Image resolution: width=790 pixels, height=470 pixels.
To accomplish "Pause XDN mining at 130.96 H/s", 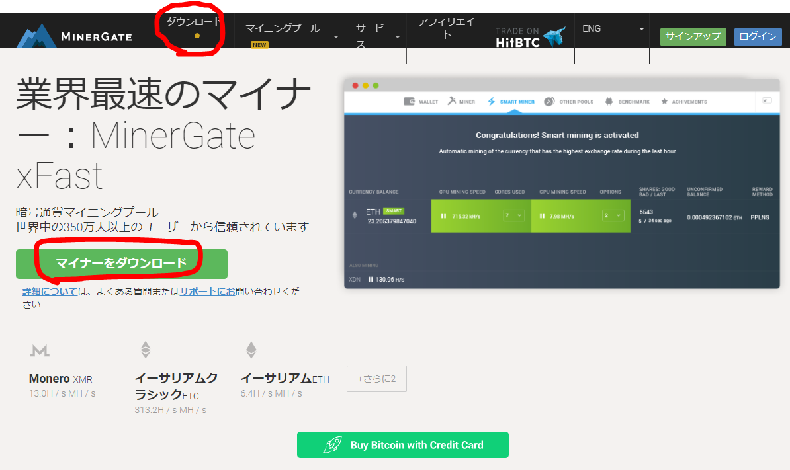I will (371, 279).
